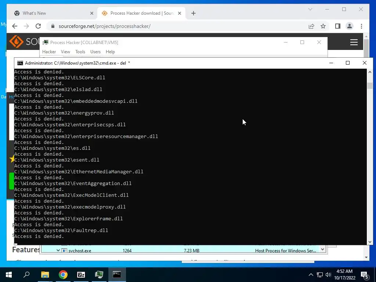Open the Windows Start menu
Screen dimensions: 376x282
click(9, 275)
